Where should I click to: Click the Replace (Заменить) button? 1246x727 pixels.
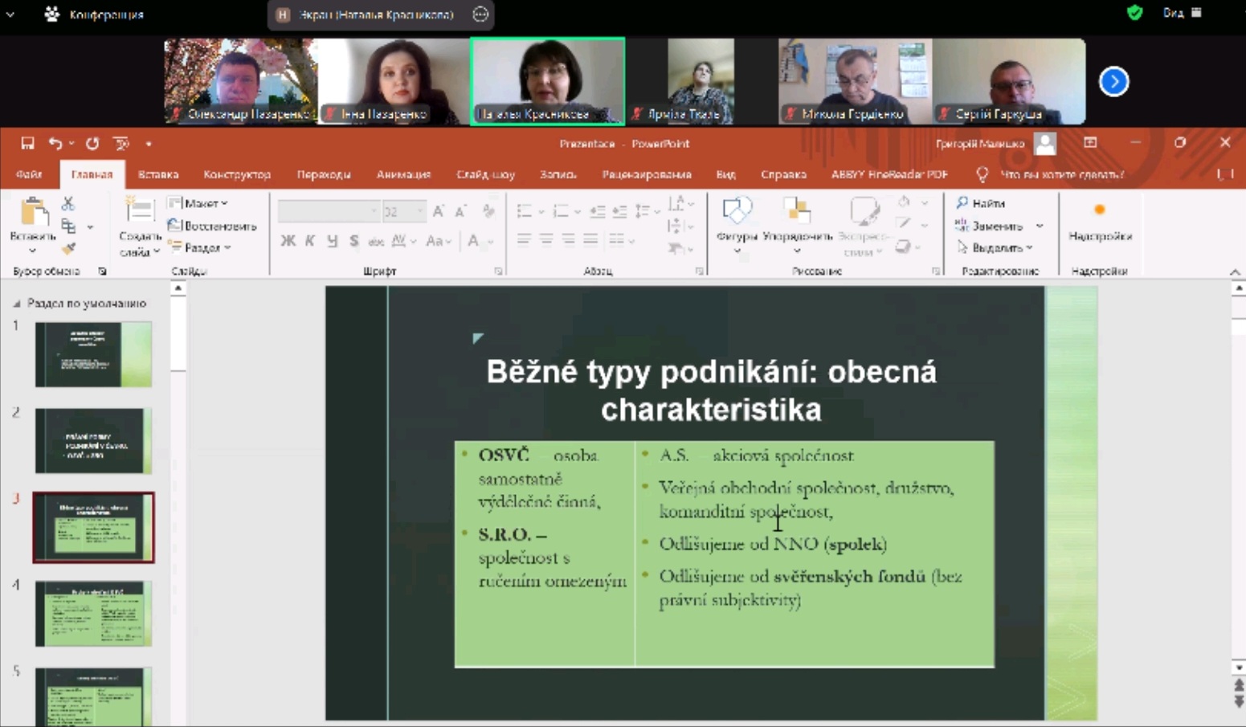(996, 227)
